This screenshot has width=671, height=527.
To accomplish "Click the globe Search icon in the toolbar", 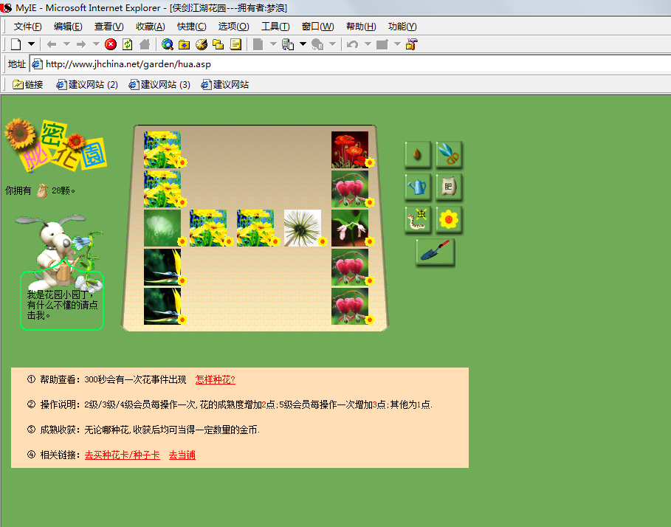I will click(x=168, y=44).
